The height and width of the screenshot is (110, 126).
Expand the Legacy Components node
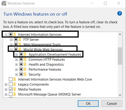pos(6,85)
